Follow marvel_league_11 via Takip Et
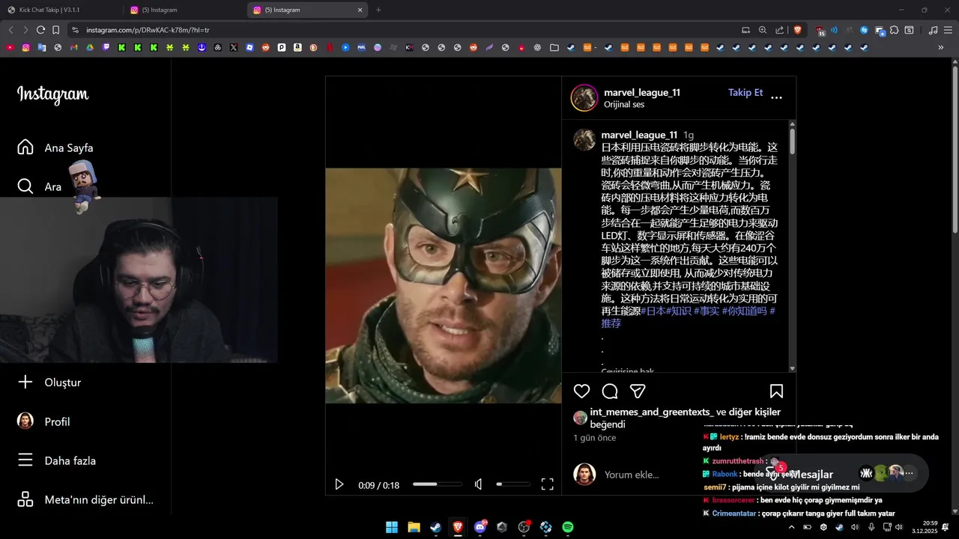 point(745,93)
